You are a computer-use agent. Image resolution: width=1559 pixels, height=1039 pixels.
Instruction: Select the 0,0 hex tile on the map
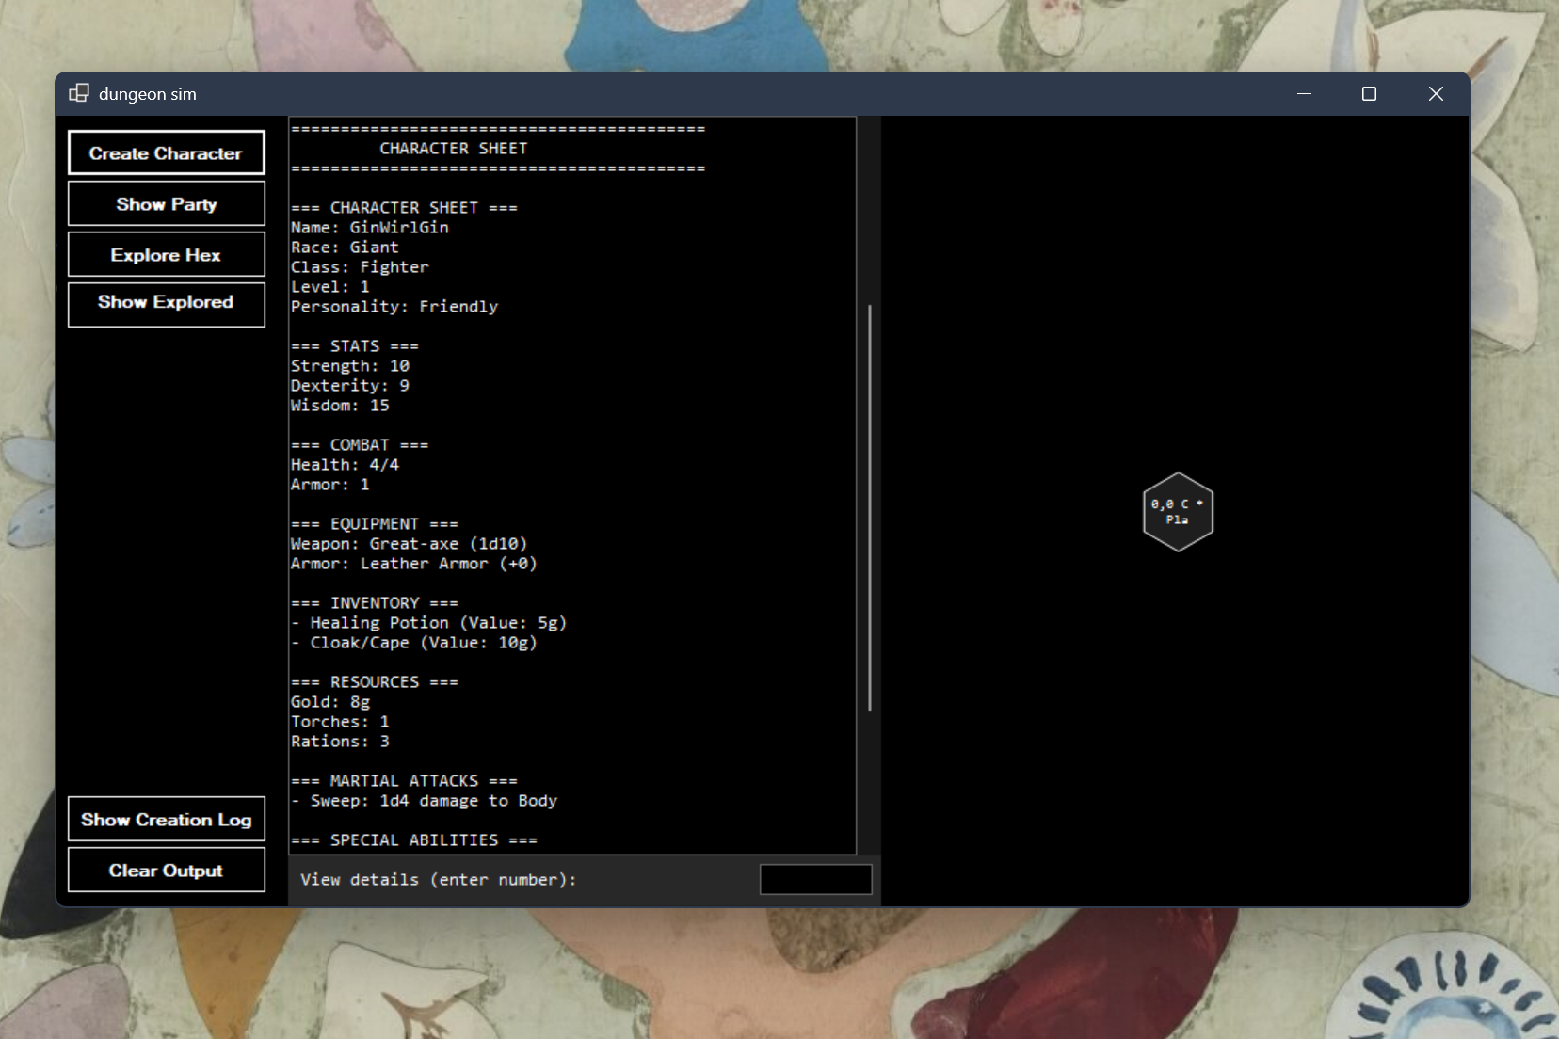point(1178,512)
